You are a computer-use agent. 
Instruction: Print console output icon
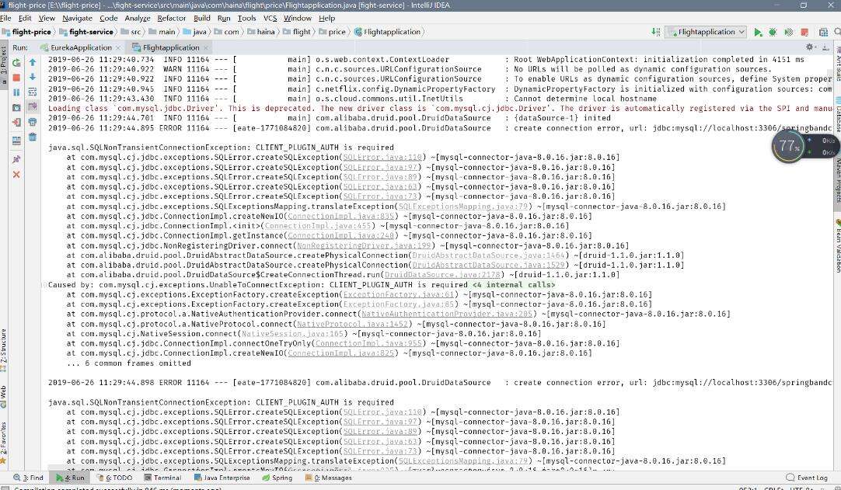(33, 122)
